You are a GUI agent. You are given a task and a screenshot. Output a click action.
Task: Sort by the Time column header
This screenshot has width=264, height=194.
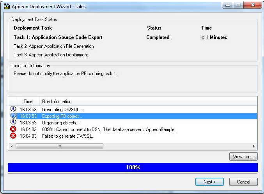tap(28, 101)
